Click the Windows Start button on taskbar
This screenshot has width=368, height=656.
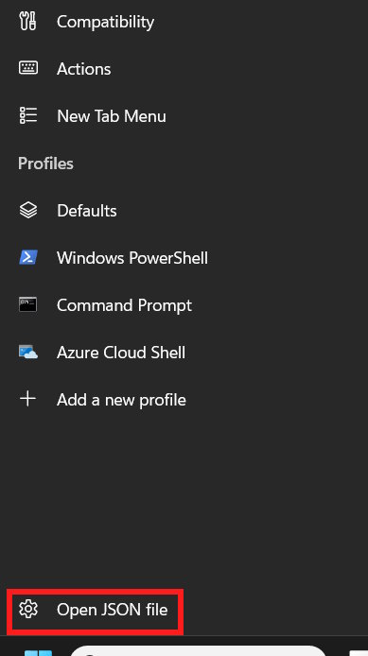pyautogui.click(x=38, y=652)
